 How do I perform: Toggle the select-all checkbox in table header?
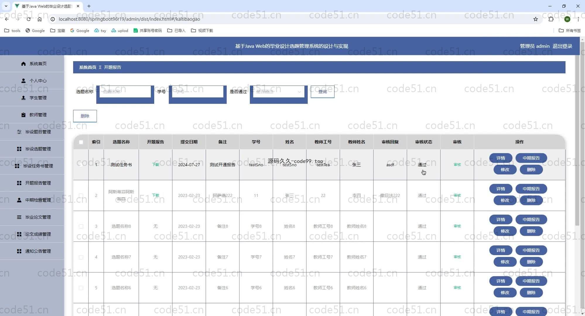point(81,142)
